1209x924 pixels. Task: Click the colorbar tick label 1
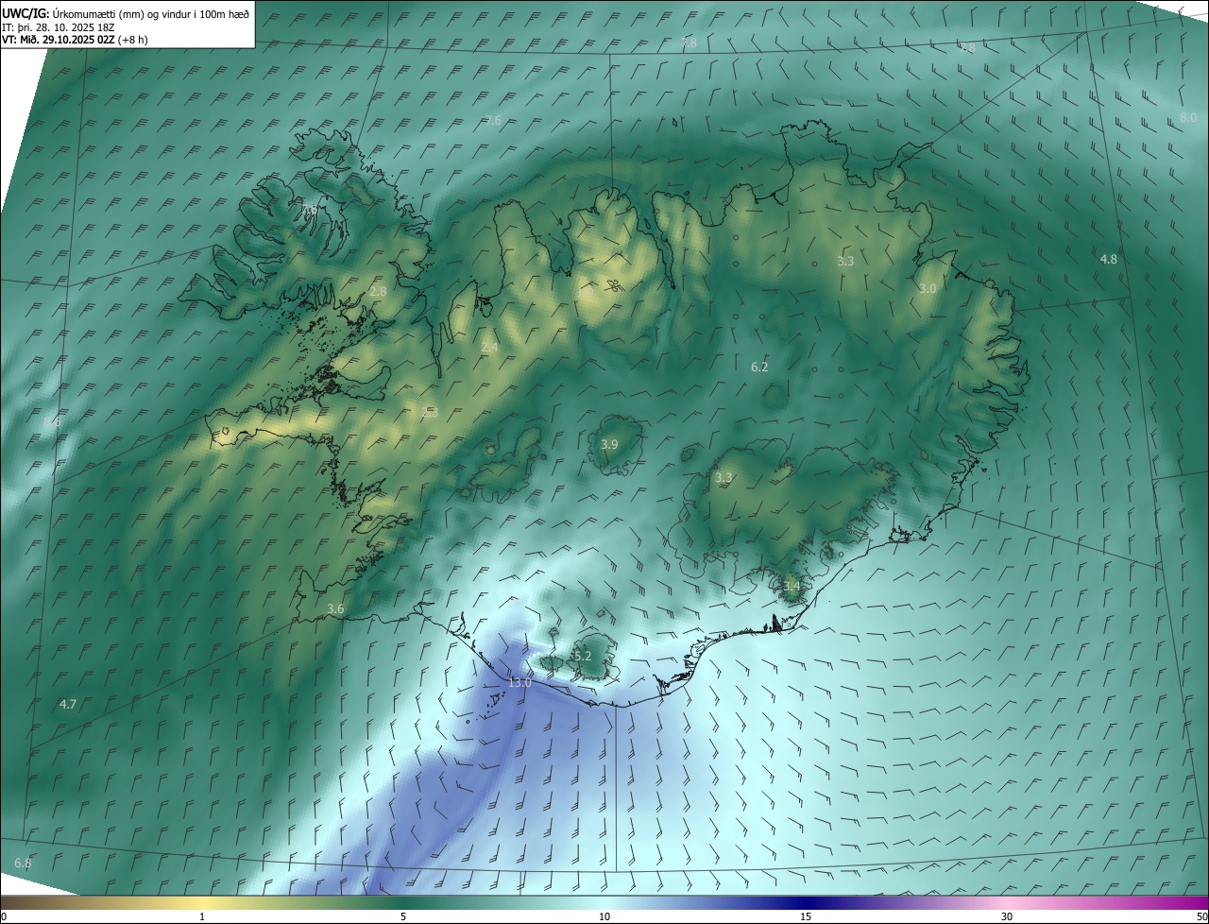(203, 916)
